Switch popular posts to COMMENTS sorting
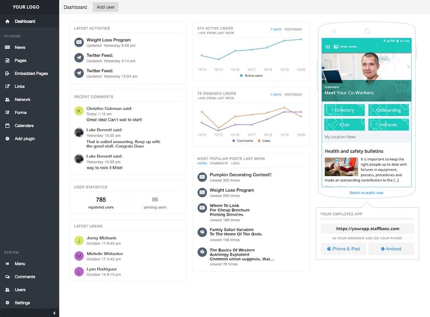This screenshot has width=430, height=317. pyautogui.click(x=219, y=163)
